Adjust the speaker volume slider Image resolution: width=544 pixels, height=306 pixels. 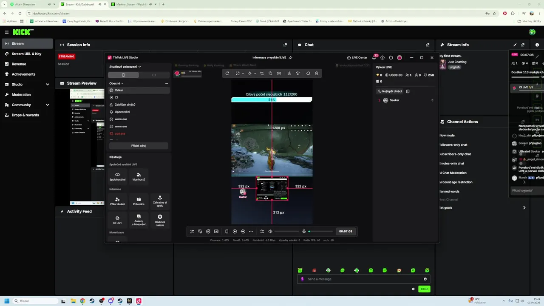point(287,232)
